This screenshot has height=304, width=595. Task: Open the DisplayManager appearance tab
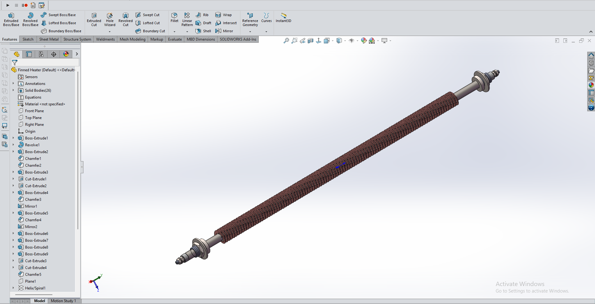(x=66, y=54)
